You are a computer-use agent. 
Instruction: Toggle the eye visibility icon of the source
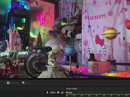58,92
